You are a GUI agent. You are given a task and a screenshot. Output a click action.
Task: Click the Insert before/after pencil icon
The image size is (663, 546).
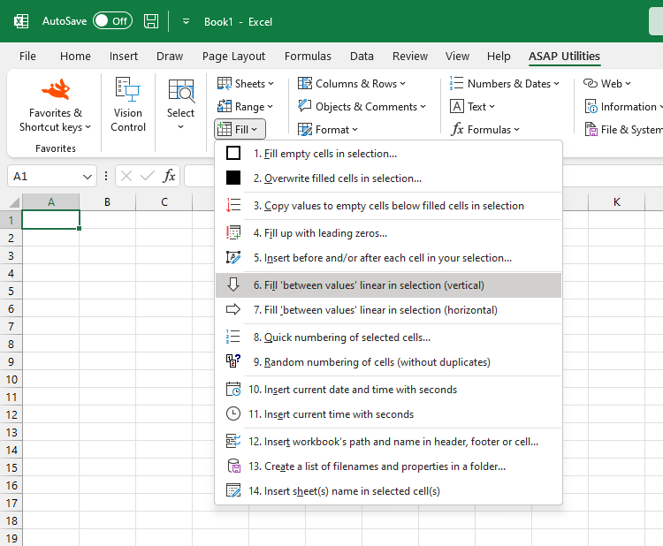233,257
